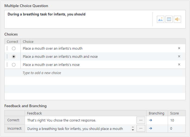Open ellipsis button for Incorrect feedback
This screenshot has width=190, height=137.
pos(141,128)
